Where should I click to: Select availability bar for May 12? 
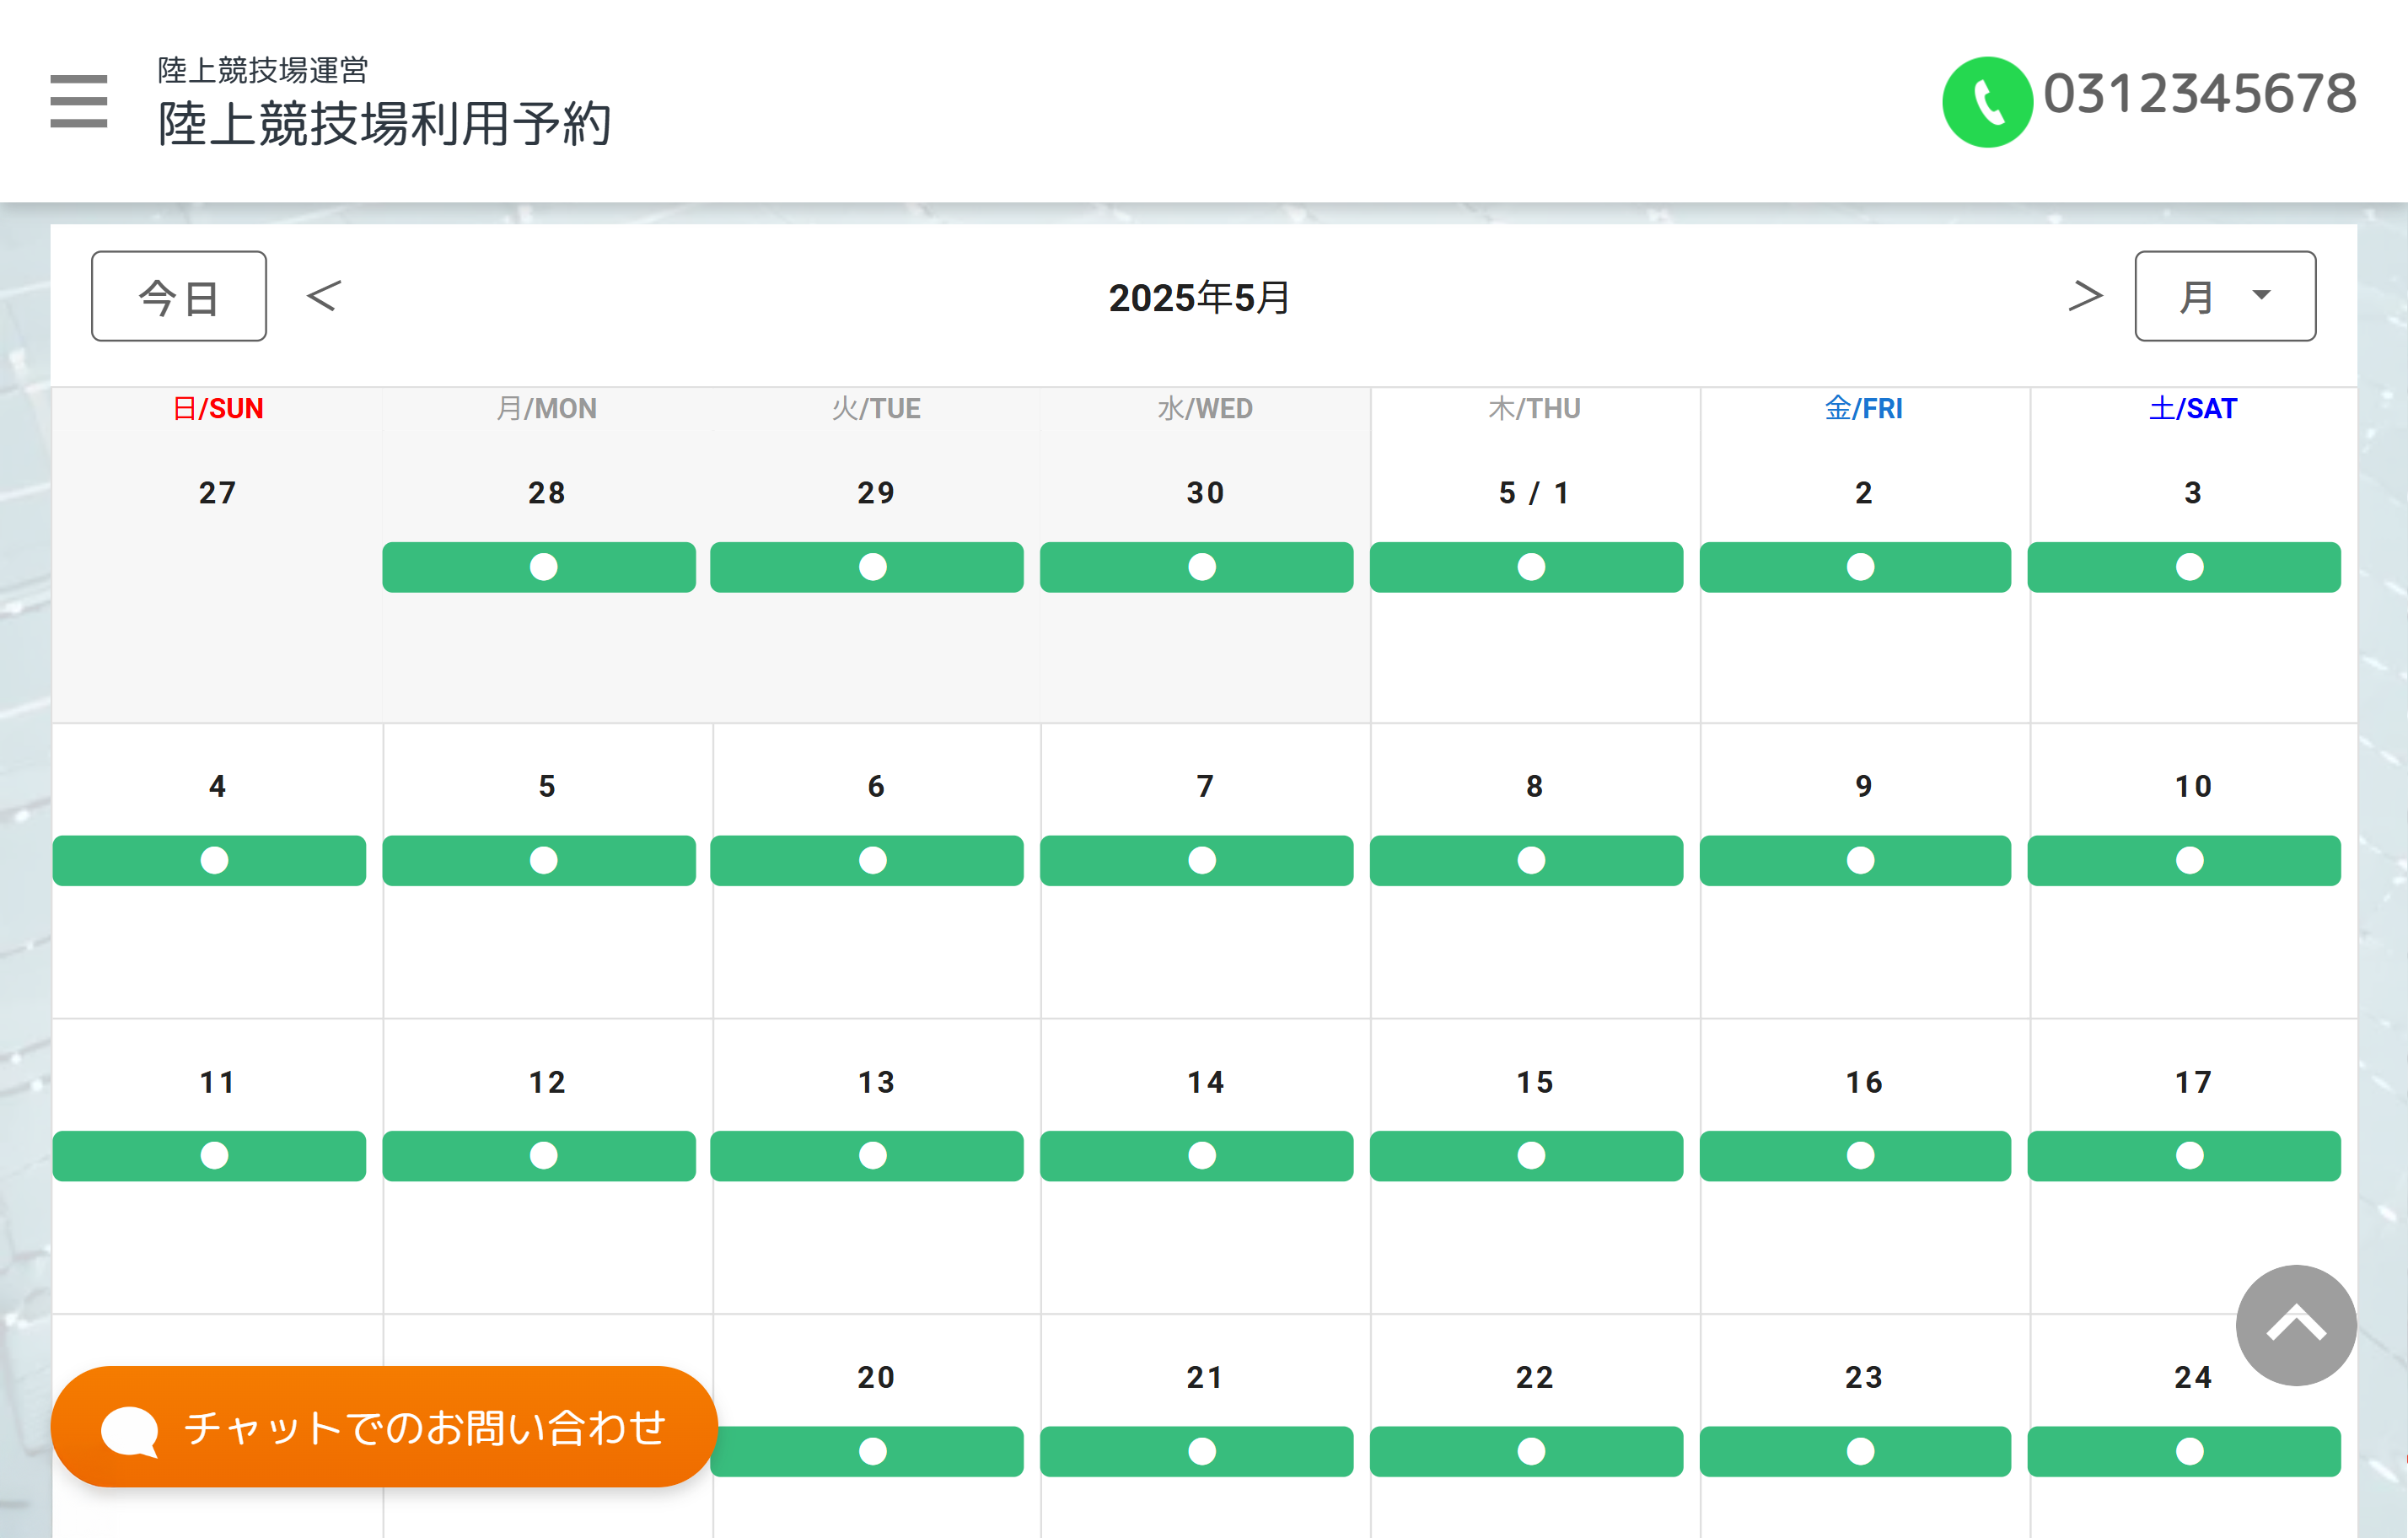[539, 1156]
